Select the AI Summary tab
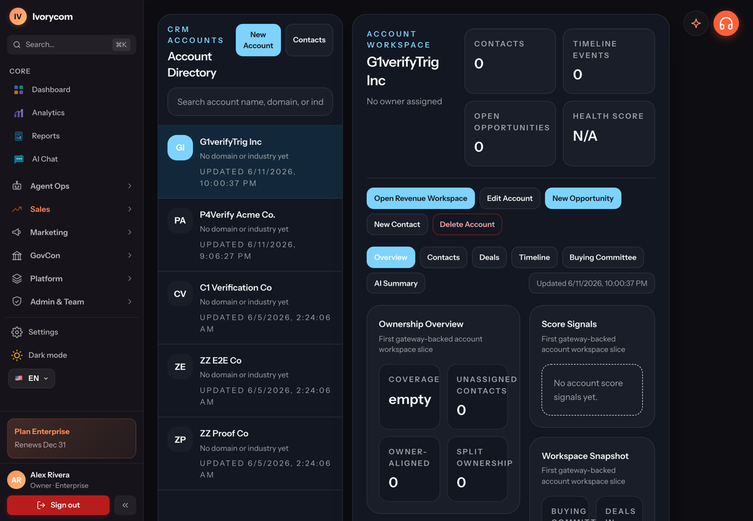The width and height of the screenshot is (753, 521). (396, 284)
